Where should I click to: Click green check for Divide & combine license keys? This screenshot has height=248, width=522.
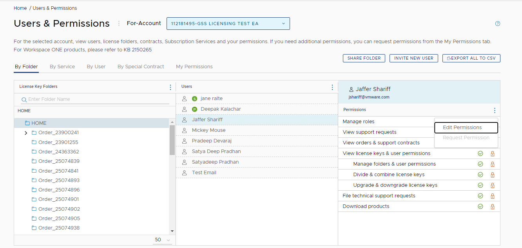point(480,175)
